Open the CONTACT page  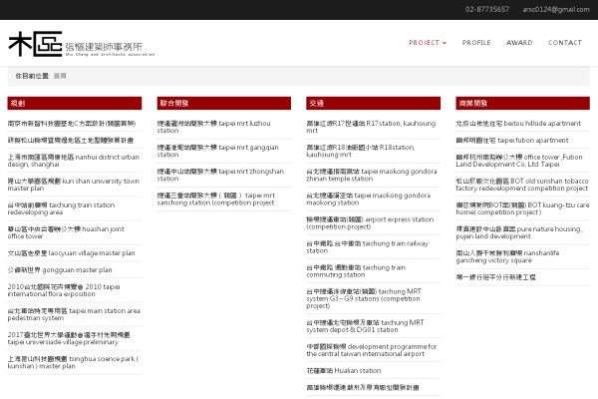(564, 43)
